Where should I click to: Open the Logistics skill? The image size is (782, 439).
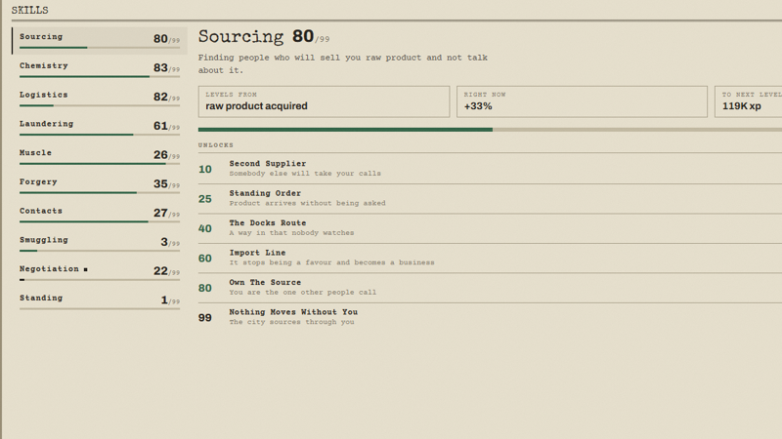click(100, 99)
